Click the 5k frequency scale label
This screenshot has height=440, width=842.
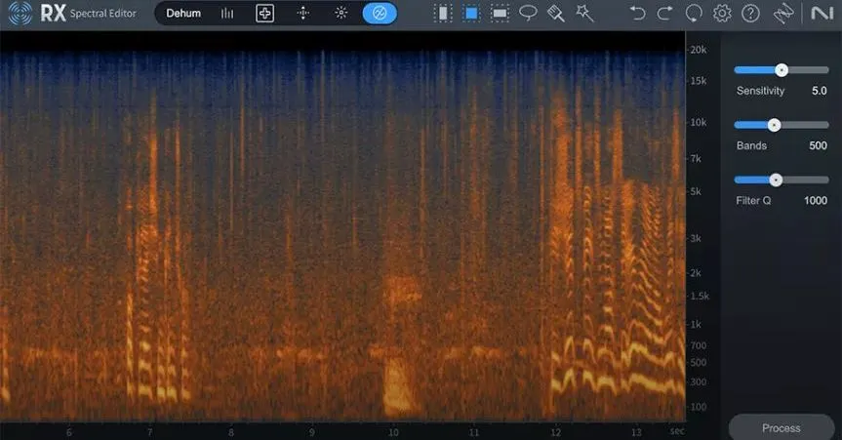pos(696,192)
